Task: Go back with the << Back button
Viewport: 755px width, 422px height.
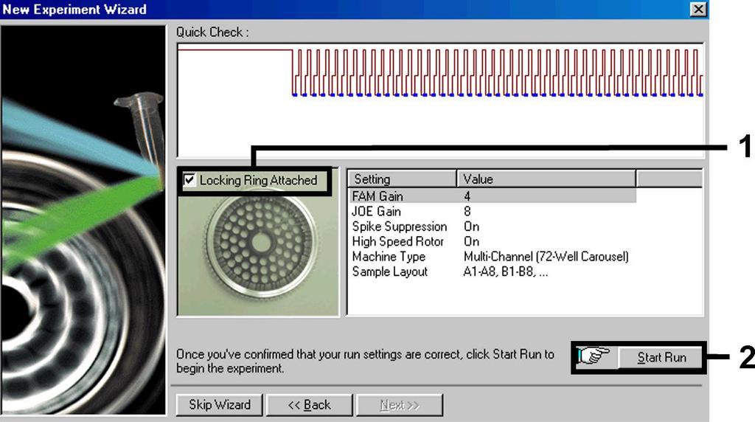Action: [309, 404]
